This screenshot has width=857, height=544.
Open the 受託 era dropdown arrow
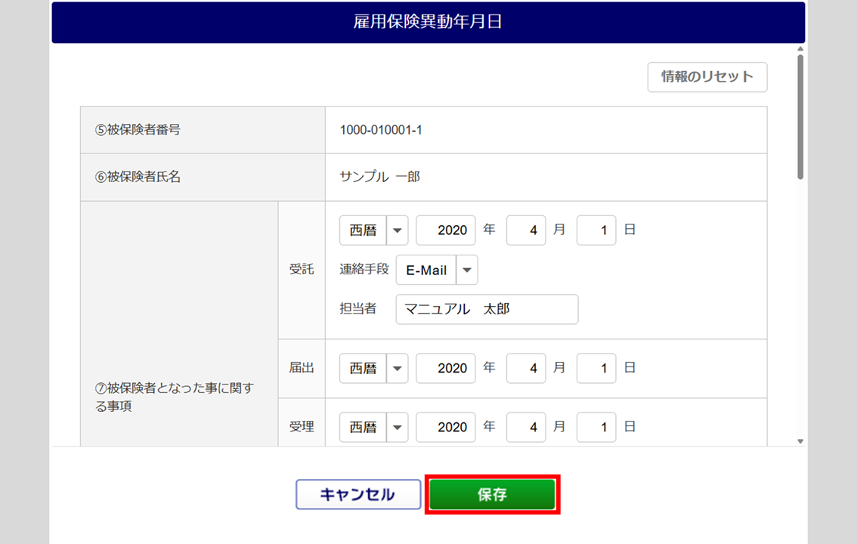[x=398, y=230]
